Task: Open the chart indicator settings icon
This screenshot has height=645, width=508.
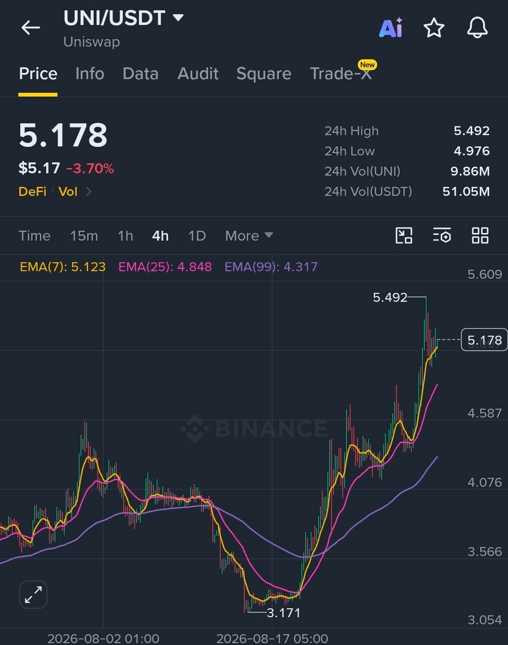Action: [442, 235]
